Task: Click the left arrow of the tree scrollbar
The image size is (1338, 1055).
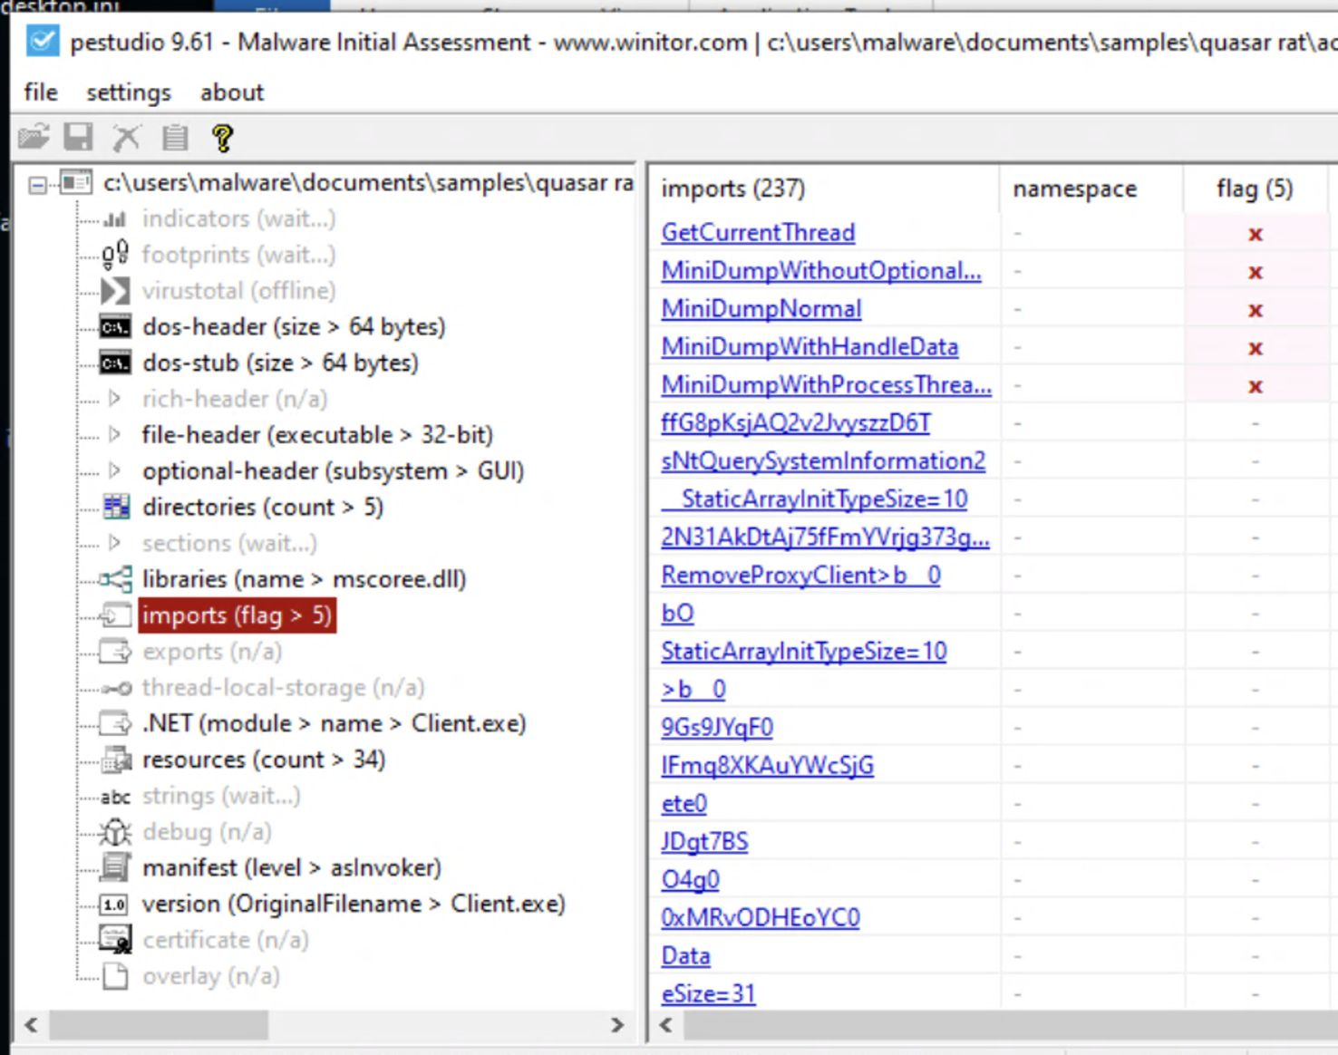Action: tap(32, 1025)
